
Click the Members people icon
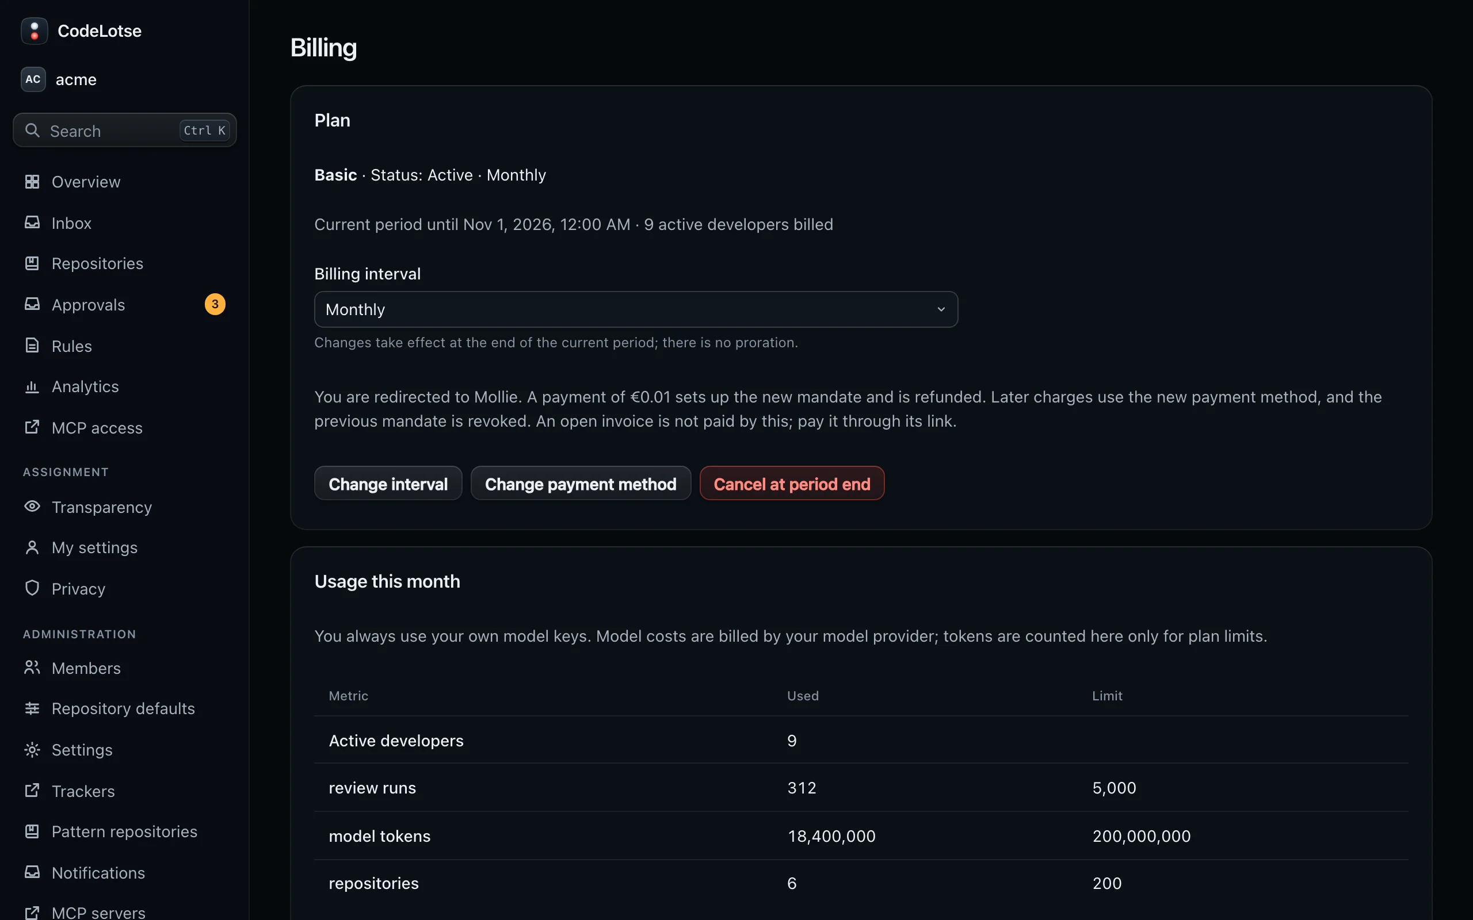pyautogui.click(x=32, y=668)
